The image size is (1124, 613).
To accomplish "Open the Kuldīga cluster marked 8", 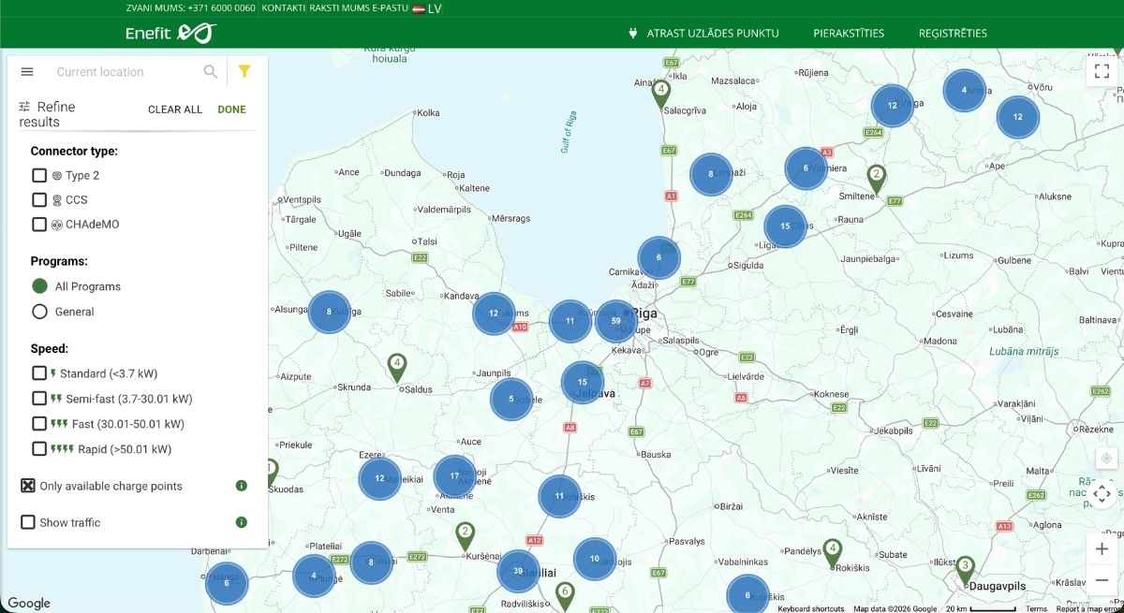I will (329, 312).
